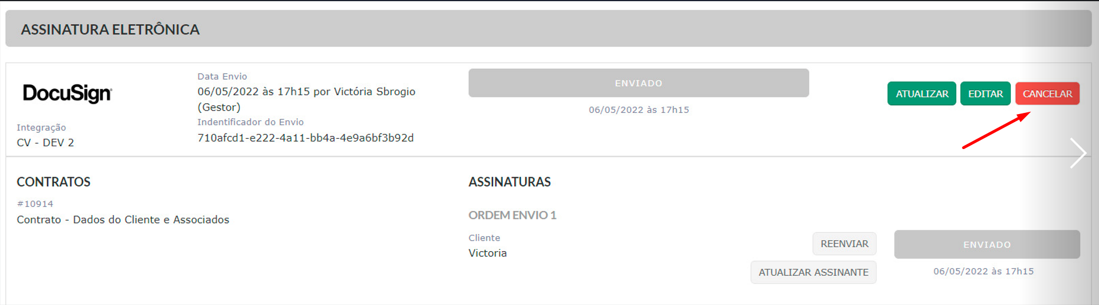
Task: Click the client name Victoria
Action: point(487,253)
